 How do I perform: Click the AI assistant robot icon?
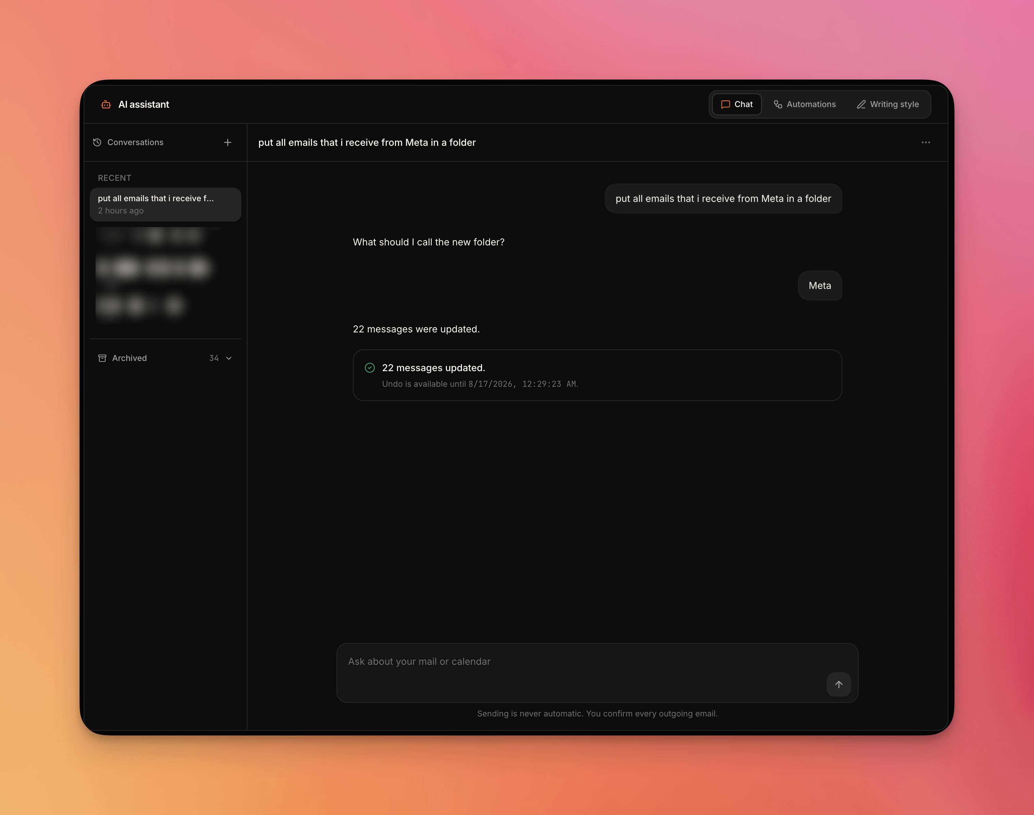tap(106, 104)
